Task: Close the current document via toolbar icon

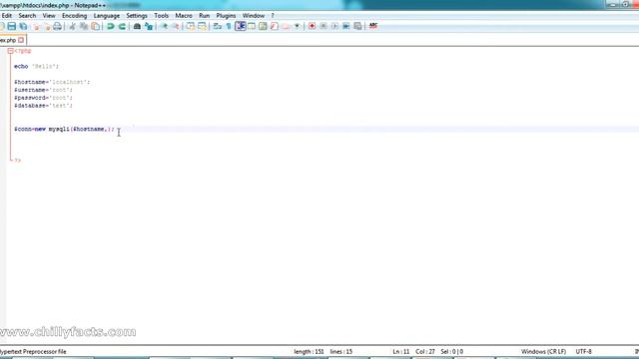Action: 36,27
